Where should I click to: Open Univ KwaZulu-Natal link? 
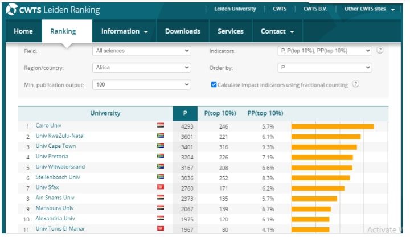coord(60,136)
